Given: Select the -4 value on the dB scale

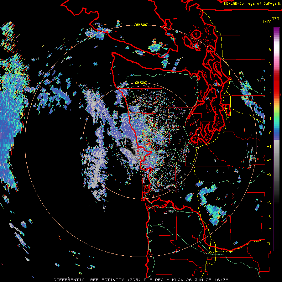Looking at the screenshot, I should tap(269, 188).
